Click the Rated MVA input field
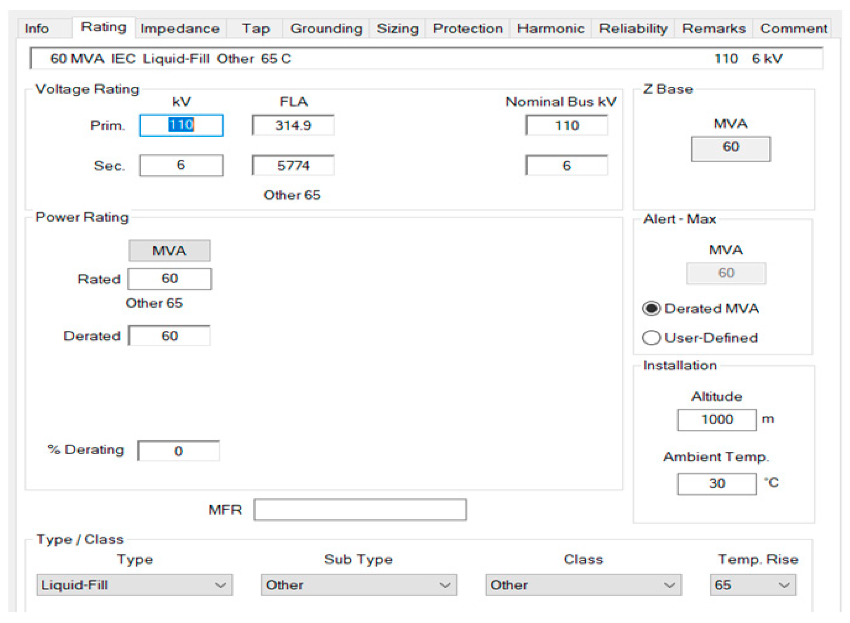 [x=169, y=279]
